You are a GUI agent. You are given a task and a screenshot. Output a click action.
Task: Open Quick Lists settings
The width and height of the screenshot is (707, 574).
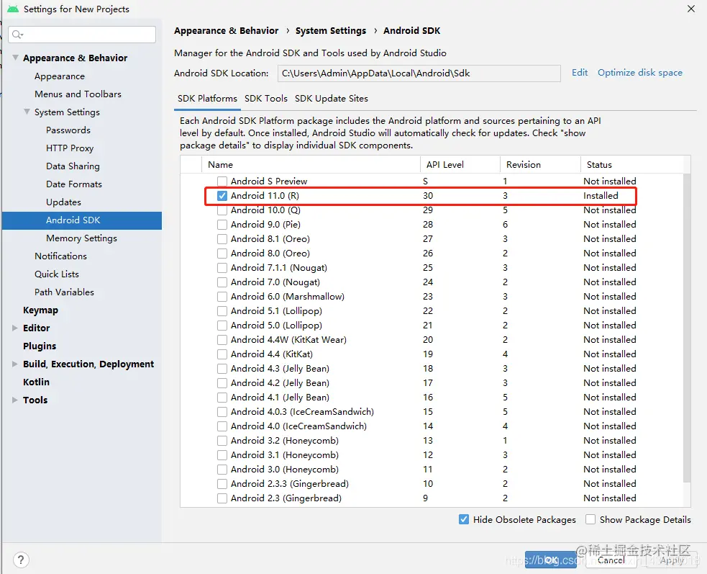click(x=57, y=274)
